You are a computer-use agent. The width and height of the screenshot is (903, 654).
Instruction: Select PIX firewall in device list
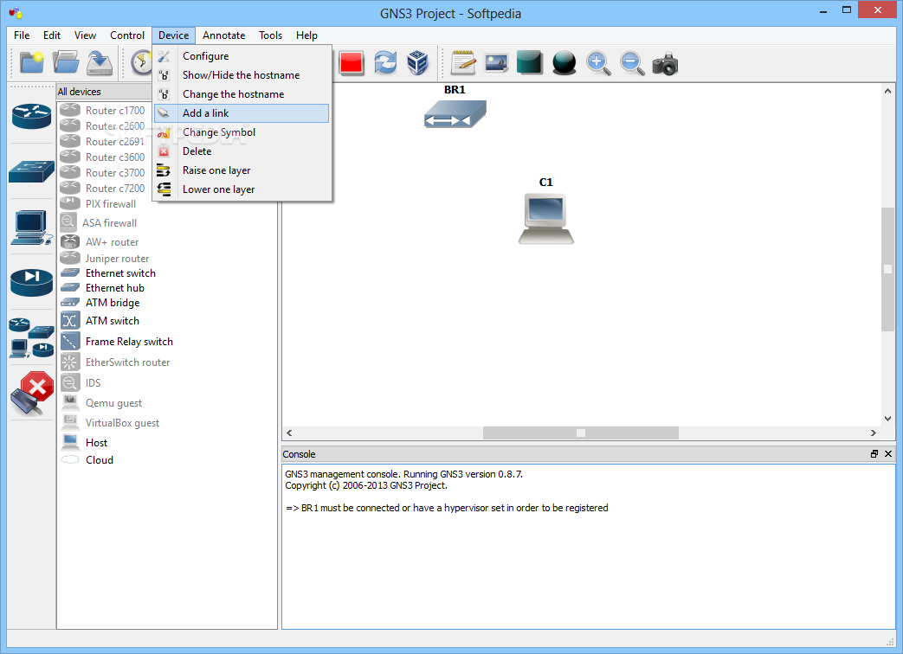[x=111, y=203]
